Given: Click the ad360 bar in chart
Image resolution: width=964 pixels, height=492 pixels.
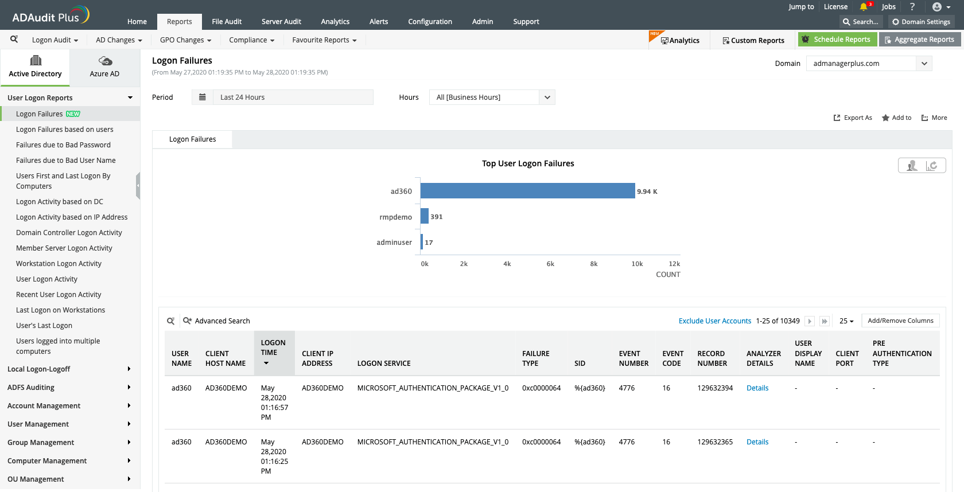Looking at the screenshot, I should pyautogui.click(x=527, y=191).
